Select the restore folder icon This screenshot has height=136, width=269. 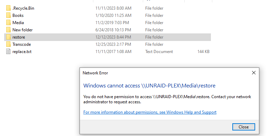click(8, 37)
